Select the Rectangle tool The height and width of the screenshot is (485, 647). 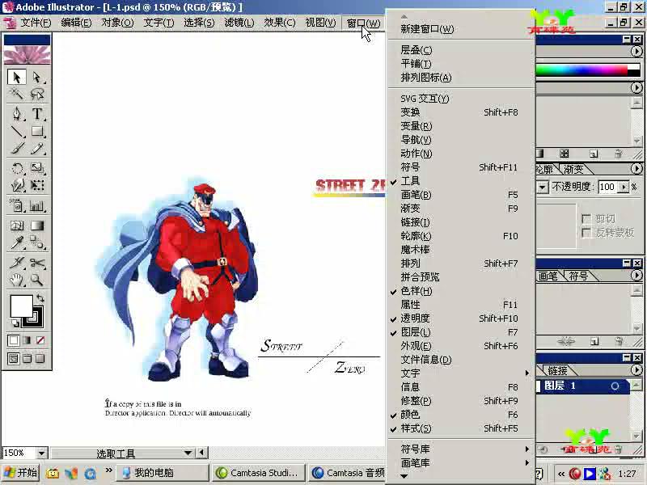[37, 131]
